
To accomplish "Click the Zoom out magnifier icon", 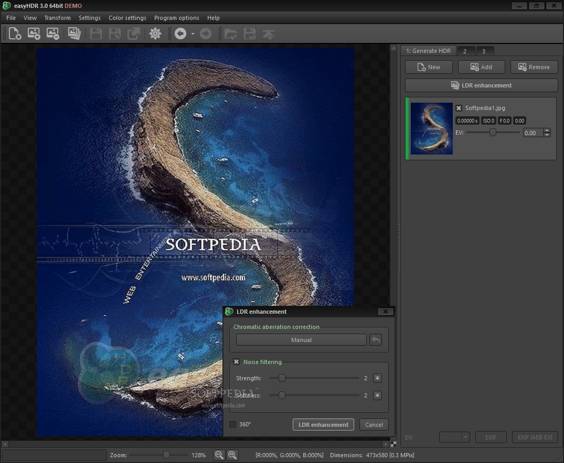I will pyautogui.click(x=219, y=455).
